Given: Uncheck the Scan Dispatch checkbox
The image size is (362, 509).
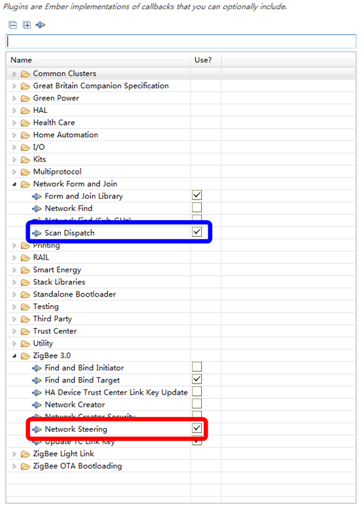Looking at the screenshot, I should [197, 232].
